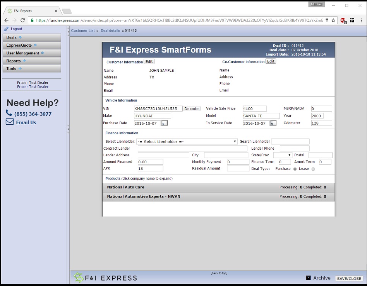Expand the National Auto Care product row
Image resolution: width=367 pixels, height=286 pixels.
click(x=219, y=187)
